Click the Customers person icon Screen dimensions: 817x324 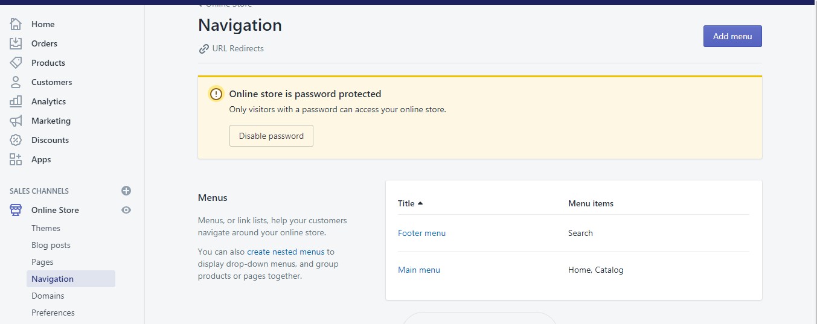[16, 82]
